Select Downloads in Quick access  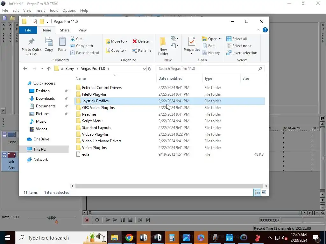coord(45,98)
